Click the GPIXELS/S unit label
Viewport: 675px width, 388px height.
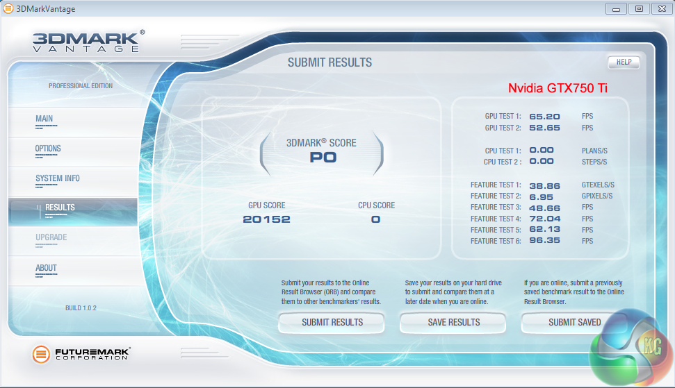pos(596,196)
